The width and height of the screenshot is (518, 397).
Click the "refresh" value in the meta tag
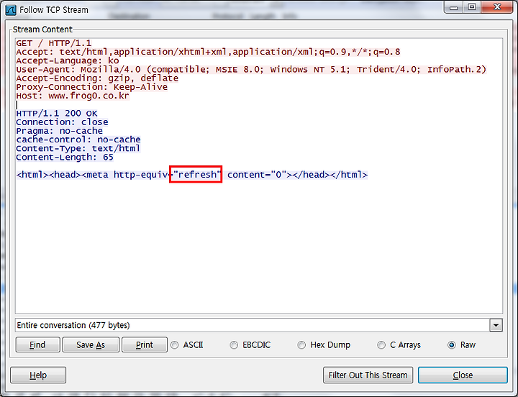pyautogui.click(x=197, y=174)
